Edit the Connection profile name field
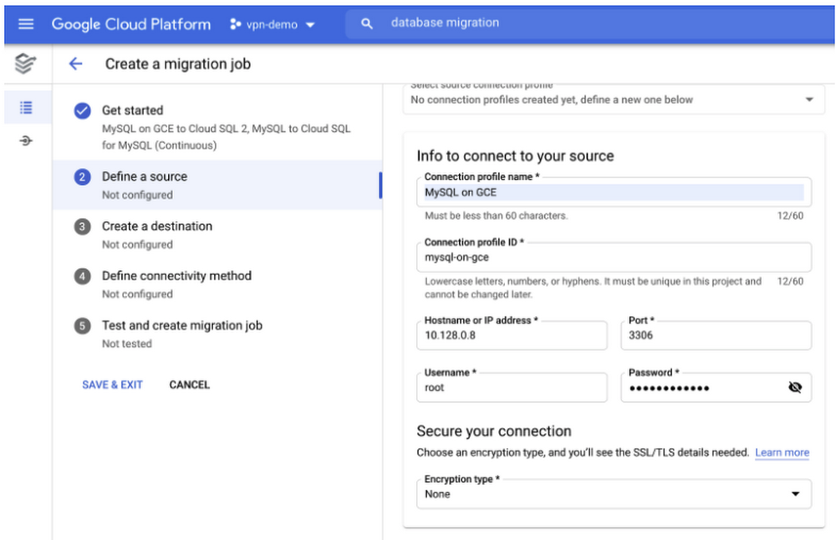This screenshot has height=540, width=836. tap(614, 192)
